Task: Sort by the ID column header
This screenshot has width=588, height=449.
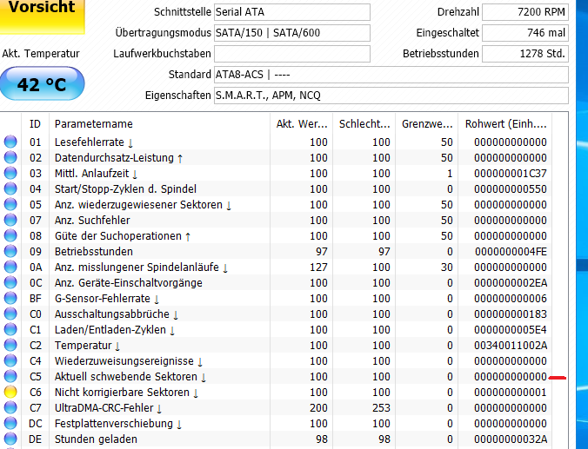Action: click(35, 124)
